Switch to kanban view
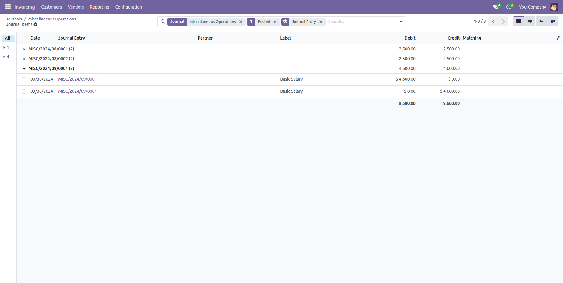This screenshot has width=563, height=283. point(553,22)
